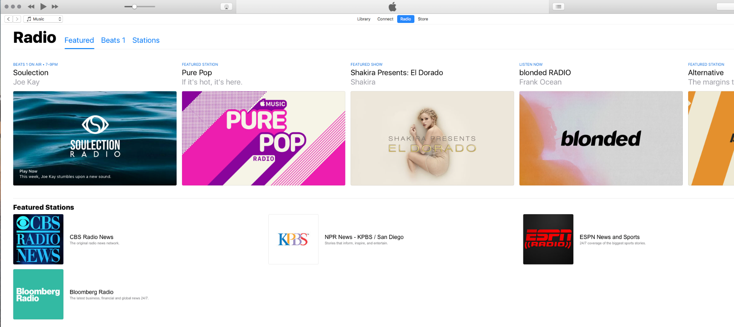Screen dimensions: 734x327
Task: Open the Shakira El Dorado artwork
Action: [432, 138]
